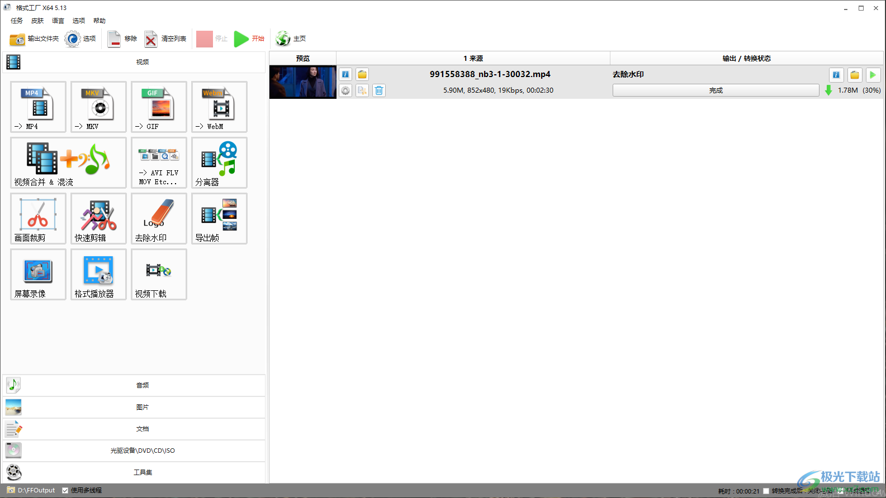This screenshot has height=498, width=886.
Task: Open the source file folder icon
Action: 362,74
